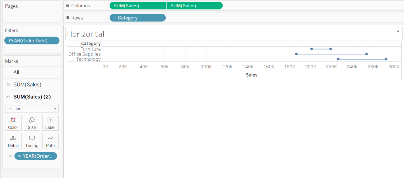This screenshot has height=178, width=404.
Task: Click the Furniture line mark in the chart
Action: point(321,49)
